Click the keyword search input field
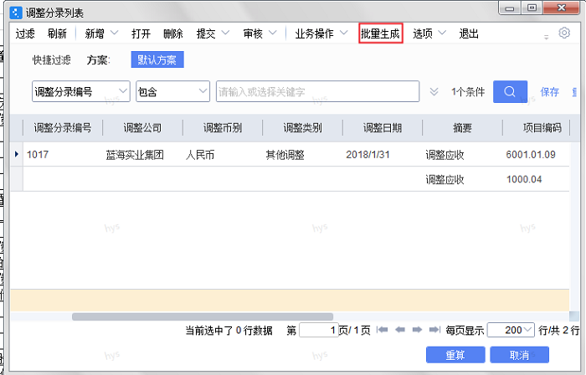This screenshot has width=586, height=375. [316, 91]
